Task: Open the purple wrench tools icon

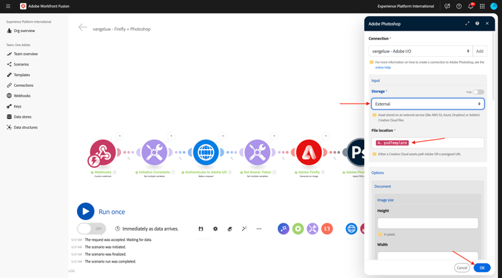Action: (x=313, y=229)
